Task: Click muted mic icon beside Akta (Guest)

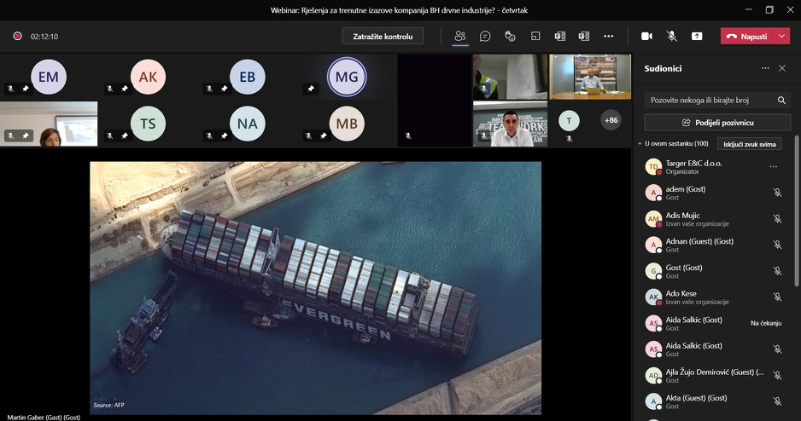Action: point(777,401)
